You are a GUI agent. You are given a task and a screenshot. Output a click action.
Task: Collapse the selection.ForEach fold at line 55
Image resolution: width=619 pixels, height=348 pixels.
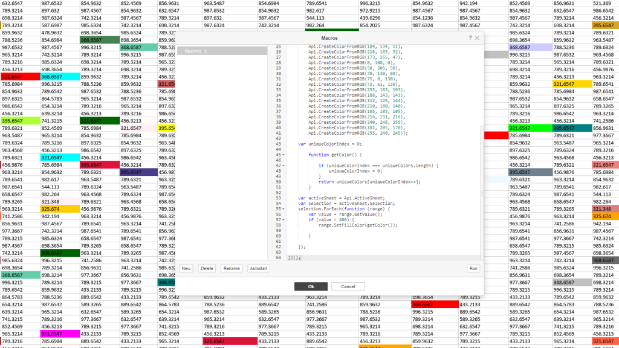283,208
